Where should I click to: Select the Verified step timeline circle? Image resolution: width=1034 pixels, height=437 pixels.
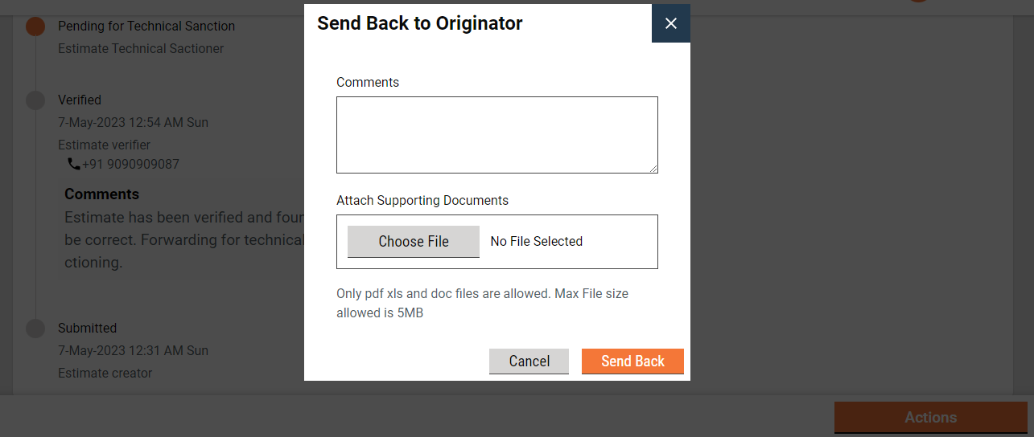tap(35, 100)
